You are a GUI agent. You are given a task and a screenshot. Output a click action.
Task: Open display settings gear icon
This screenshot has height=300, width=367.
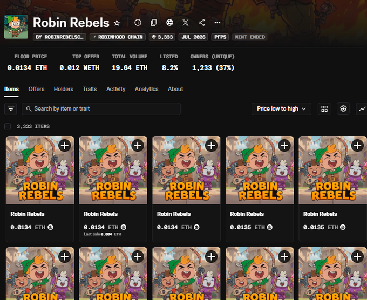click(343, 109)
